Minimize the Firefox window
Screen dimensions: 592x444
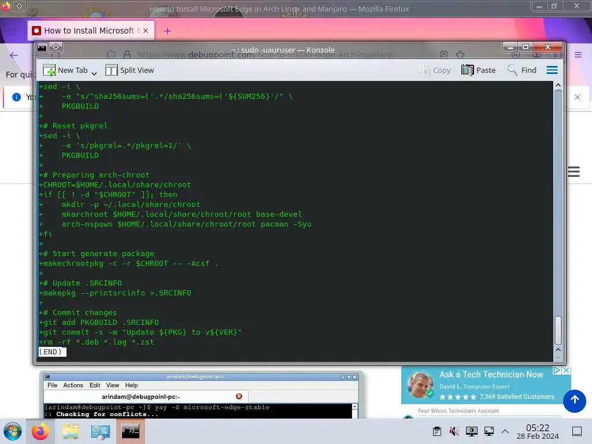539,6
